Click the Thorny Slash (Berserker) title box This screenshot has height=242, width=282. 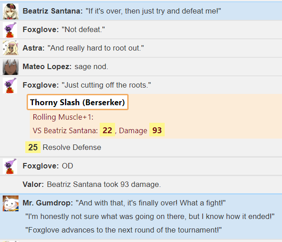pyautogui.click(x=78, y=102)
